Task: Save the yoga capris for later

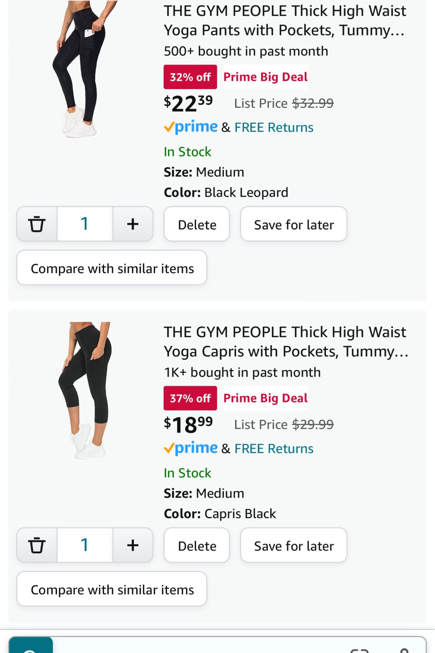Action: click(x=293, y=545)
